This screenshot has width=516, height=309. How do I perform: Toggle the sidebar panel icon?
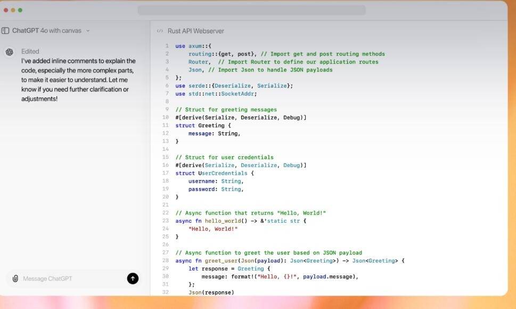(x=5, y=30)
